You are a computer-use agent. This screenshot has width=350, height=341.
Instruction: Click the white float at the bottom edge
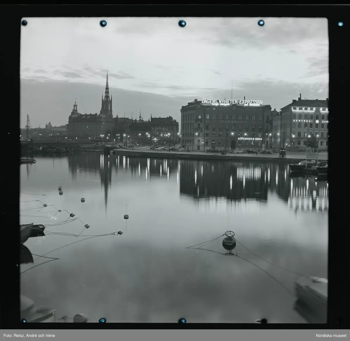[80, 318]
